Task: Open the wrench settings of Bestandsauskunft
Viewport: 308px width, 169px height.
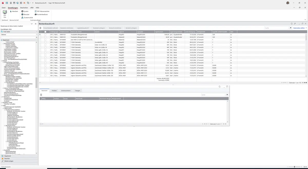Action: 295,24
